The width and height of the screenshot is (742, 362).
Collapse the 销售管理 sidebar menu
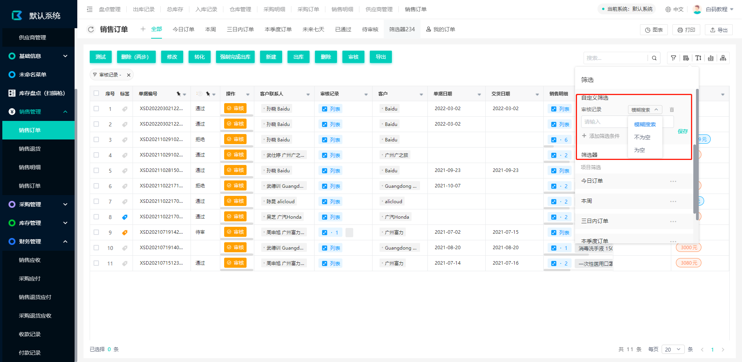pos(65,112)
